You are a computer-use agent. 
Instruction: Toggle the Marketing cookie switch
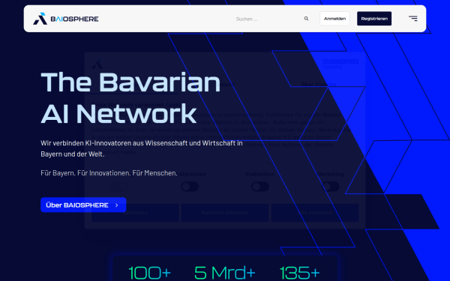click(x=331, y=187)
